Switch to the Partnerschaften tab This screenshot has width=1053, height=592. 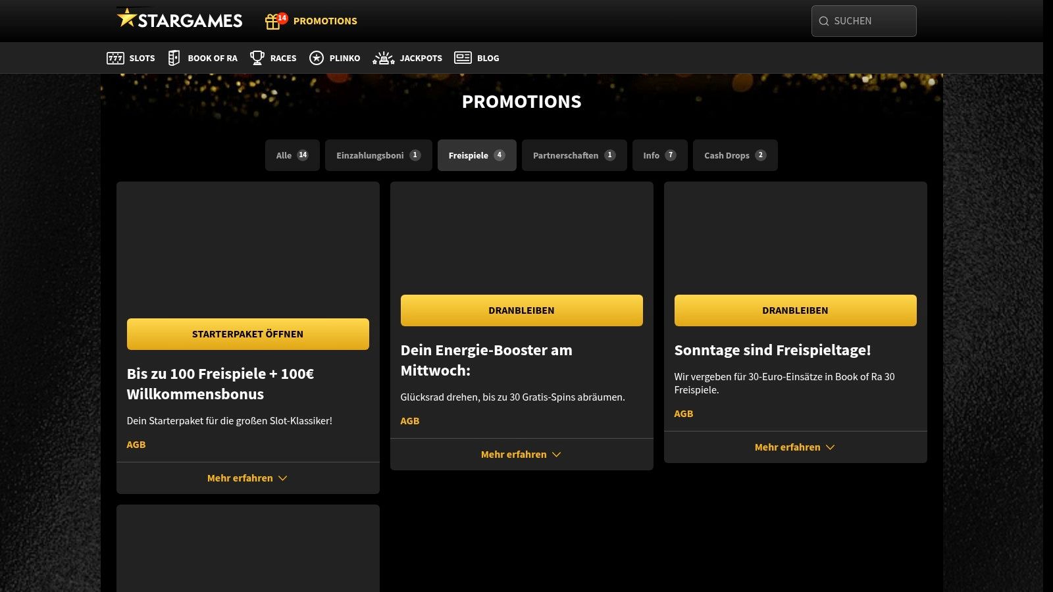pos(575,155)
